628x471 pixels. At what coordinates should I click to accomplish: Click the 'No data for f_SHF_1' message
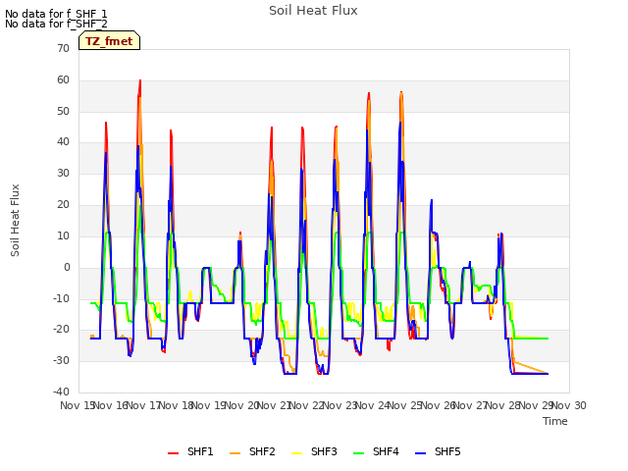point(56,14)
